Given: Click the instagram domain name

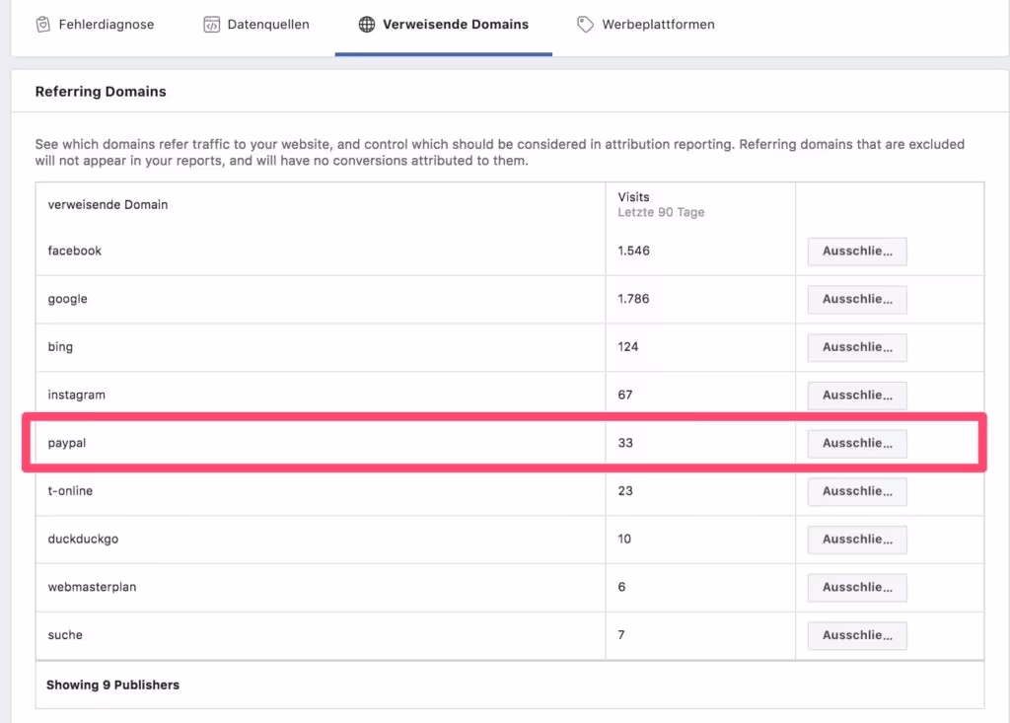Looking at the screenshot, I should (x=77, y=395).
